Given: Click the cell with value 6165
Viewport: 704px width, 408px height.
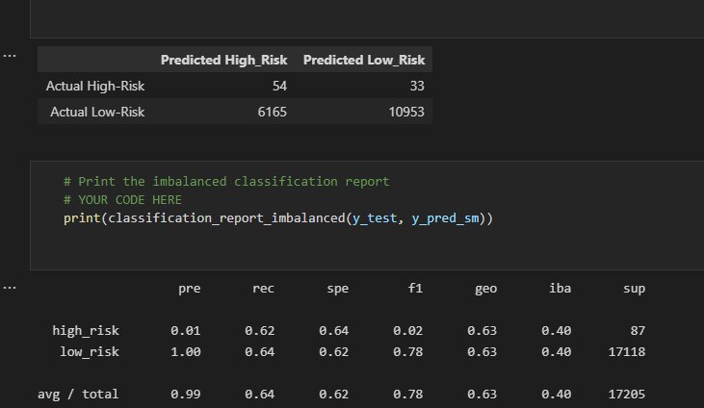Looking at the screenshot, I should pyautogui.click(x=273, y=112).
